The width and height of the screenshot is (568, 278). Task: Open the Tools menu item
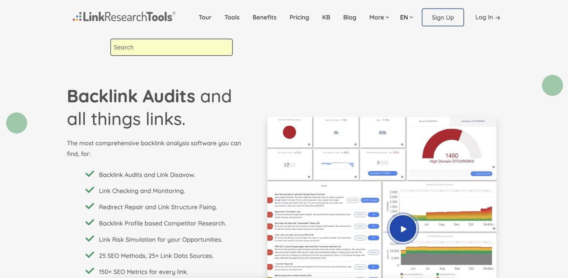point(232,17)
